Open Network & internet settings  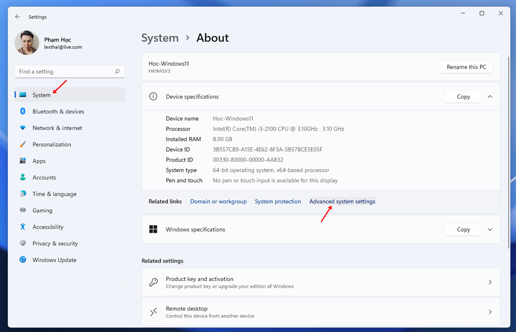pyautogui.click(x=69, y=128)
